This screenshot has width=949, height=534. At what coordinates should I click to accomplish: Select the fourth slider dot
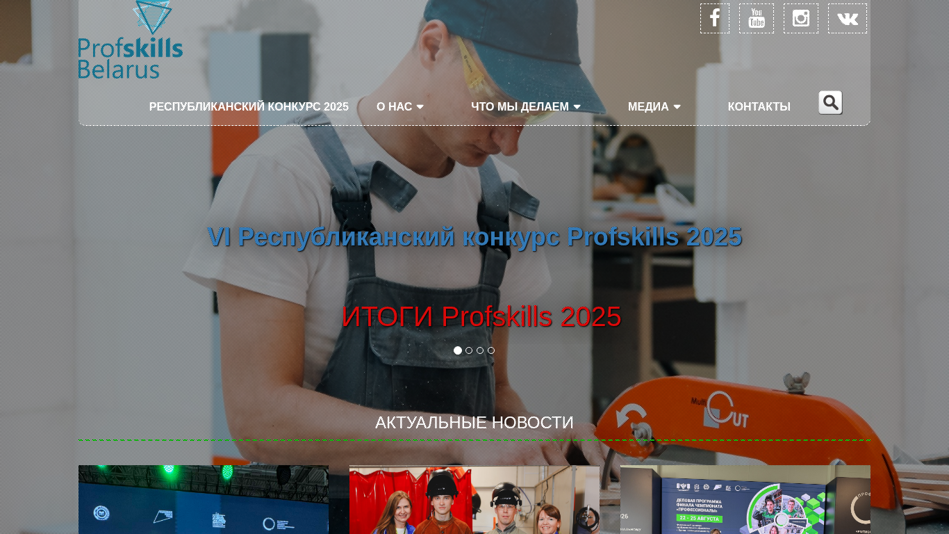(x=491, y=350)
